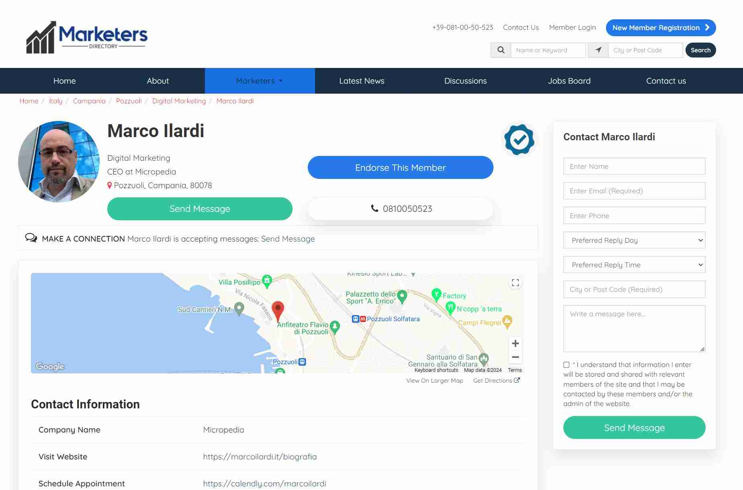Click the speech bubble connection icon
Viewport: 743px width, 490px height.
point(32,238)
